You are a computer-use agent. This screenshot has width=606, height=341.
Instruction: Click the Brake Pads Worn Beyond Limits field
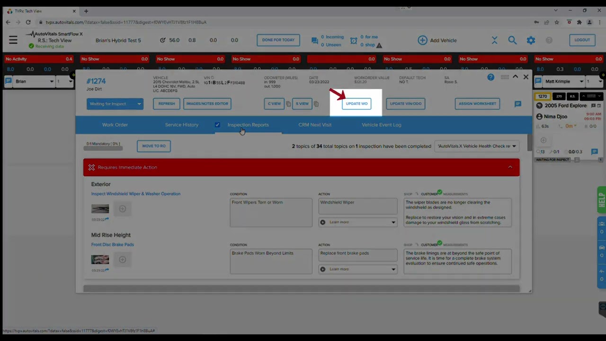[x=271, y=261]
